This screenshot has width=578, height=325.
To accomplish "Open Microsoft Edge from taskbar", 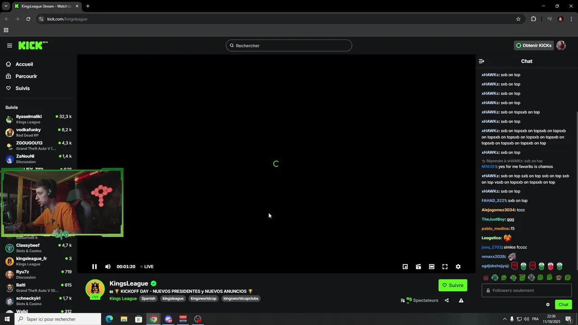I will tap(109, 319).
